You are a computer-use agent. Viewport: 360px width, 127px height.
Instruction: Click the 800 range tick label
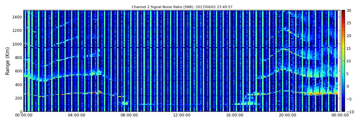click(18, 57)
